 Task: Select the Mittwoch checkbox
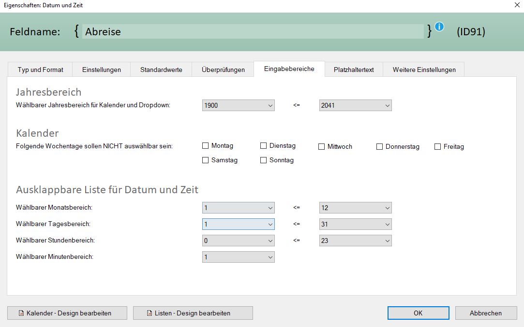click(322, 147)
